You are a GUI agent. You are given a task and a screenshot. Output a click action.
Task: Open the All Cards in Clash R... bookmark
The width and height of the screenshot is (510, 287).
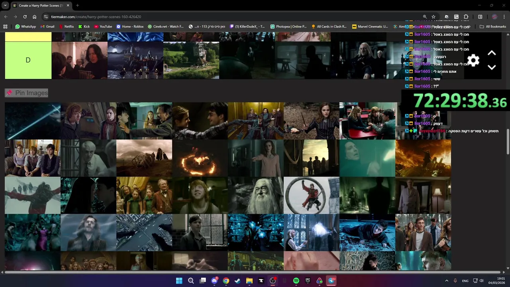coord(329,27)
